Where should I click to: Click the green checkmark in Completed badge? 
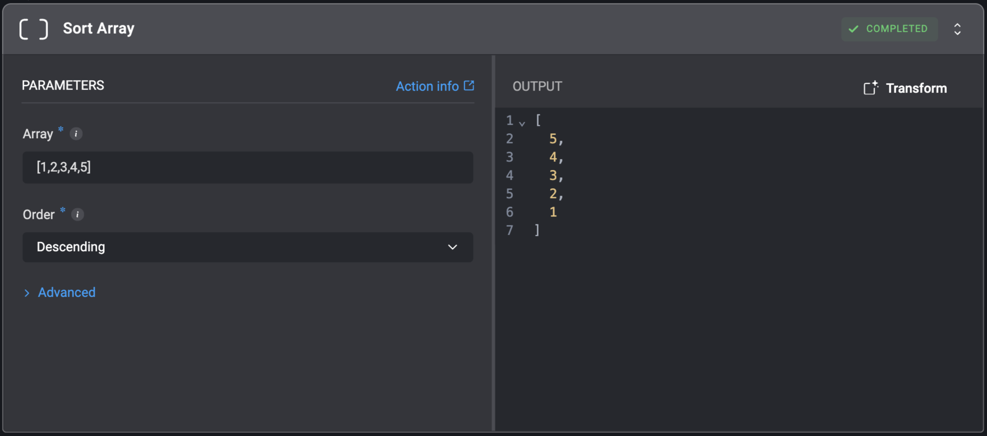coord(853,29)
